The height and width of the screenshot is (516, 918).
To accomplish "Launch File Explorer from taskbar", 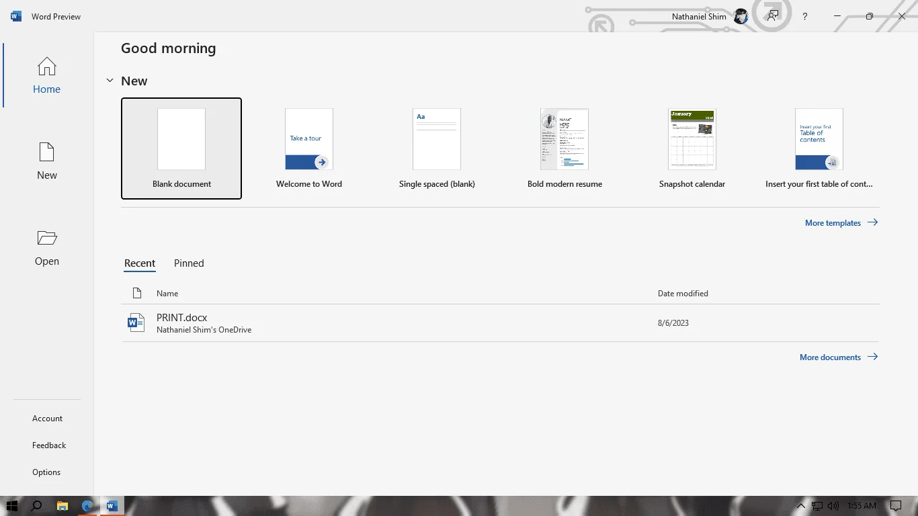I will tap(62, 506).
